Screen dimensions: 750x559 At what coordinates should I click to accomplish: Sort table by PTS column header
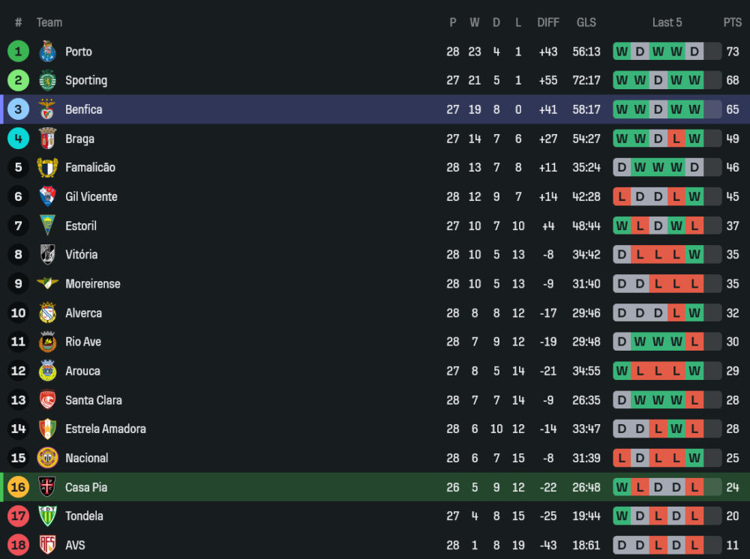tap(732, 22)
